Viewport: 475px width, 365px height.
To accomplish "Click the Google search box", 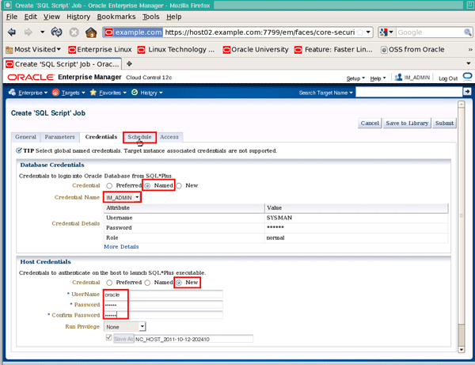I will 430,32.
